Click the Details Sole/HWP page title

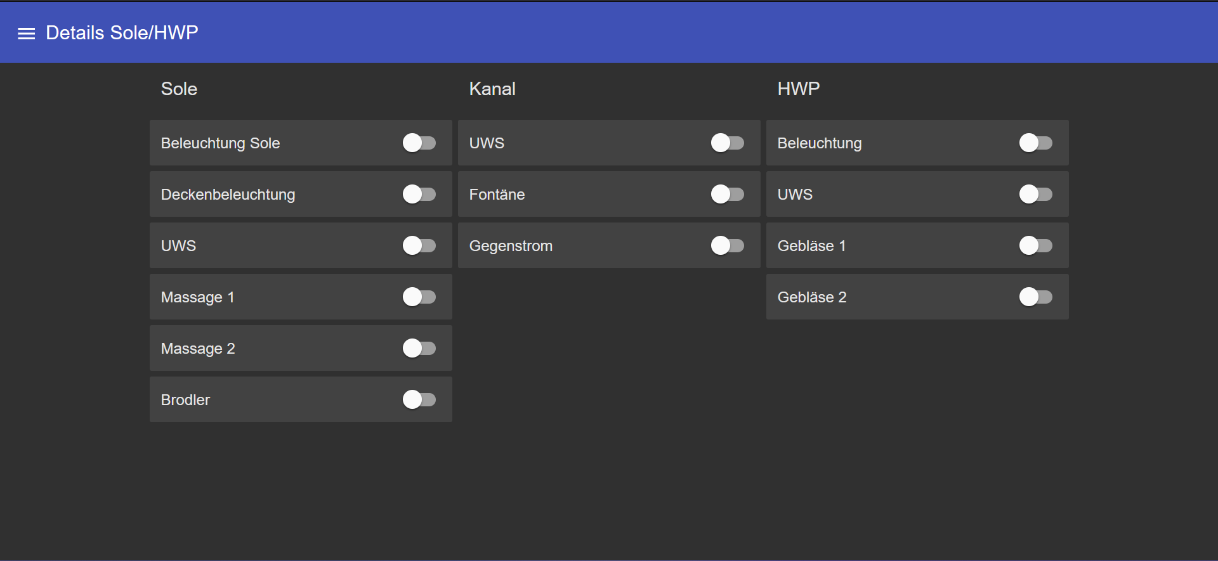[122, 33]
